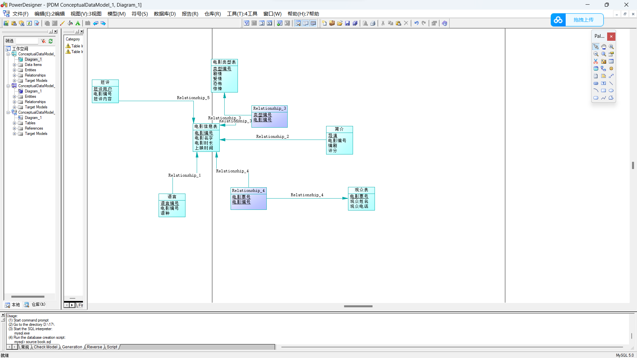The height and width of the screenshot is (358, 637).
Task: Toggle the Result List toolbar button
Action: click(313, 23)
